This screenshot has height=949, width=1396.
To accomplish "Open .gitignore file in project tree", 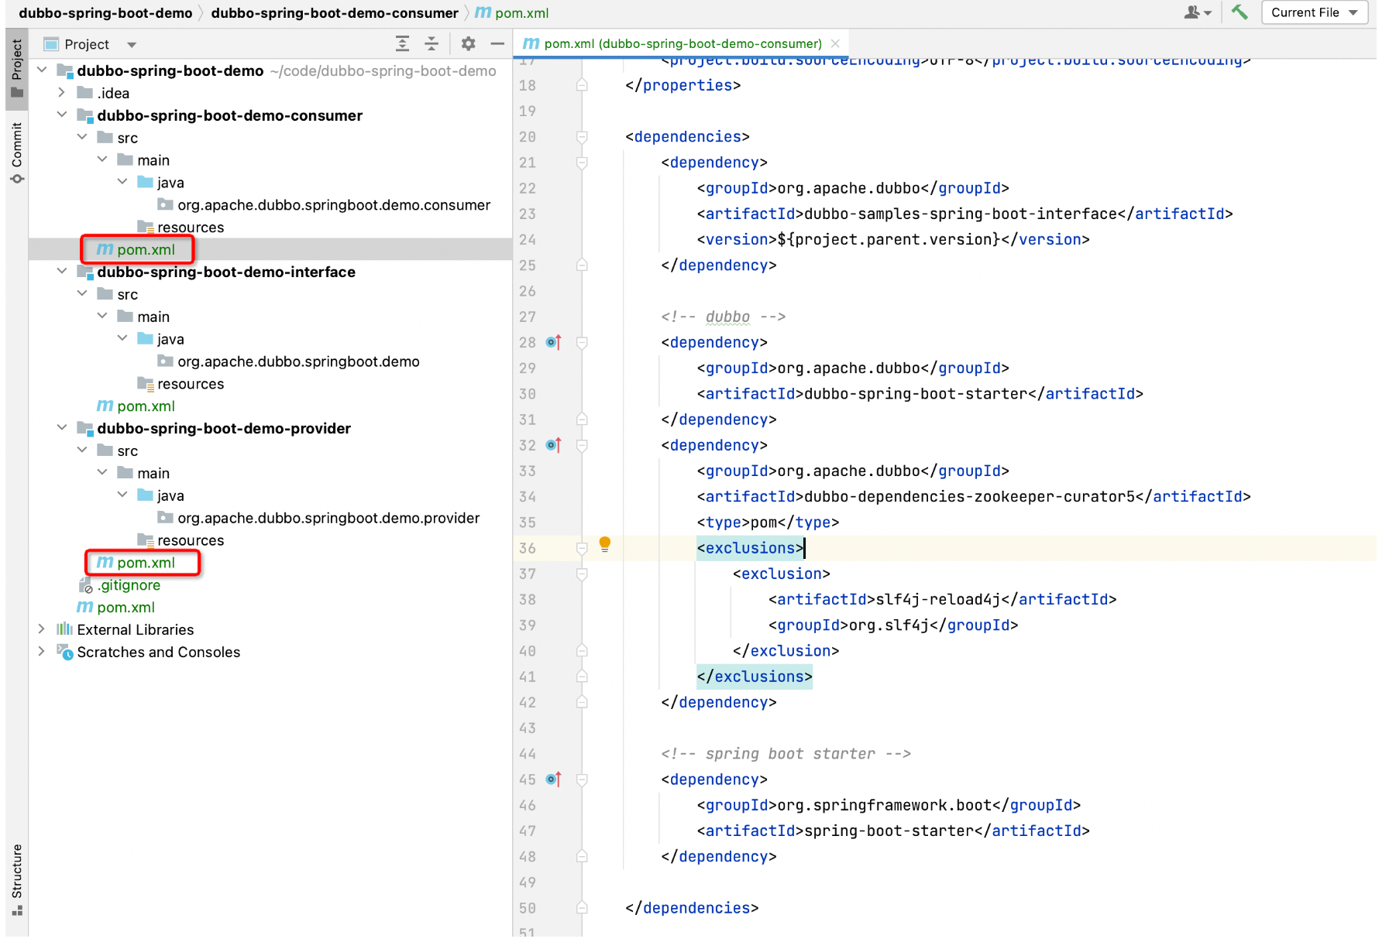I will [x=129, y=585].
